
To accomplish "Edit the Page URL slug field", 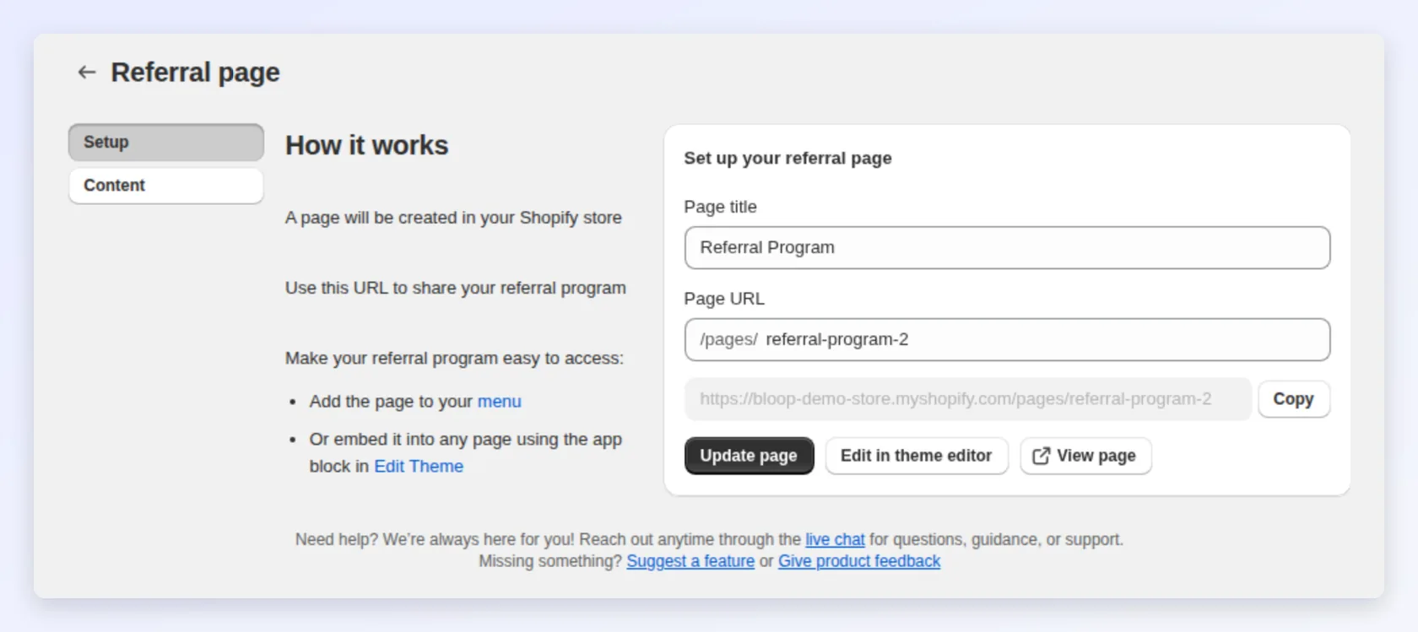I will (1007, 339).
